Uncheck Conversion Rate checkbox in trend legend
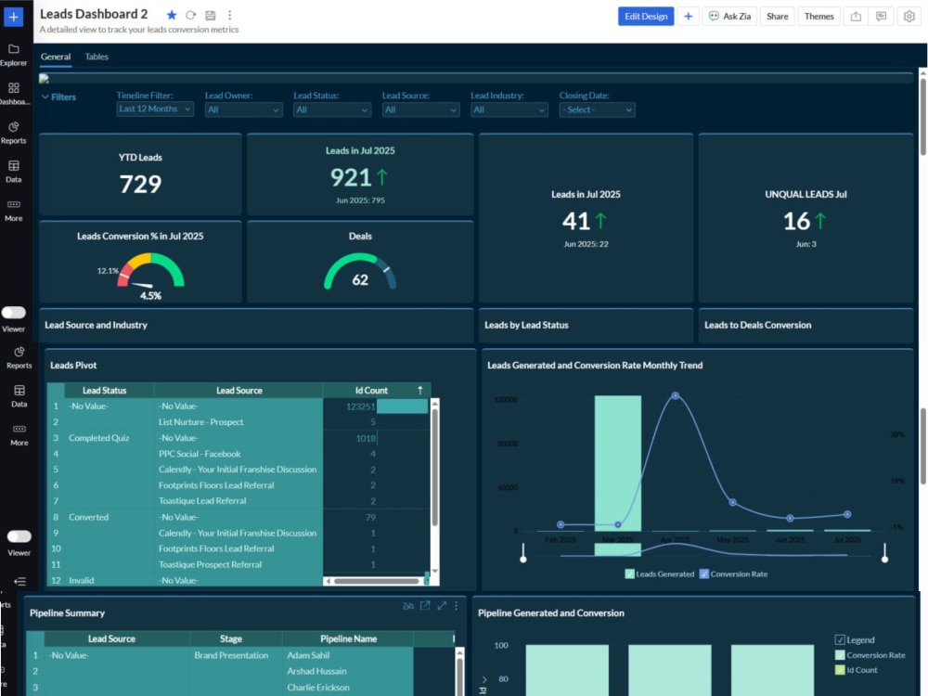Viewport: 928px width, 696px height. [704, 574]
